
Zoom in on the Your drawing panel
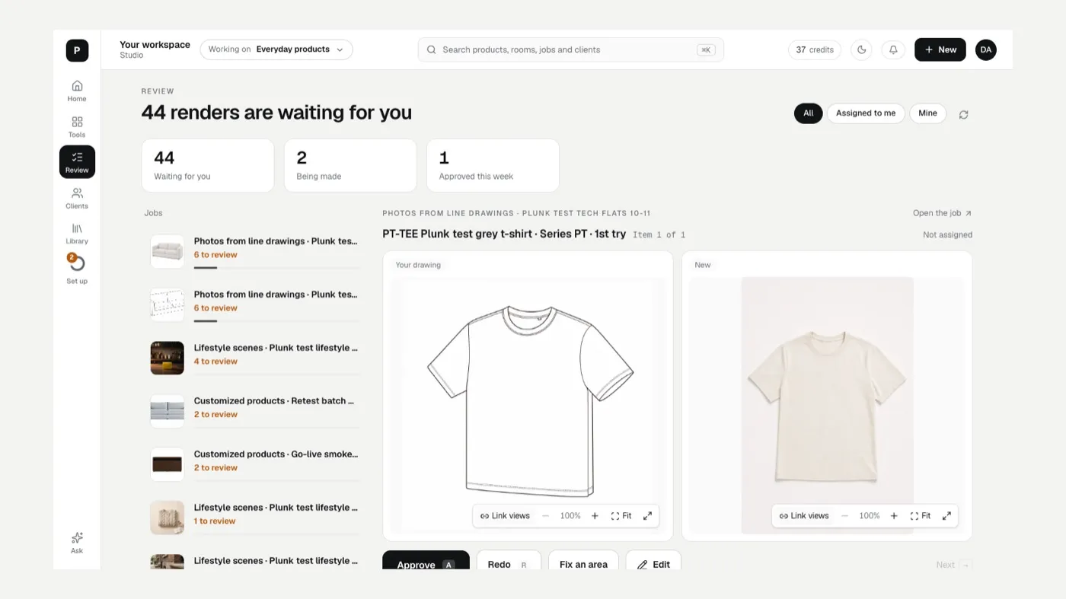pos(595,516)
